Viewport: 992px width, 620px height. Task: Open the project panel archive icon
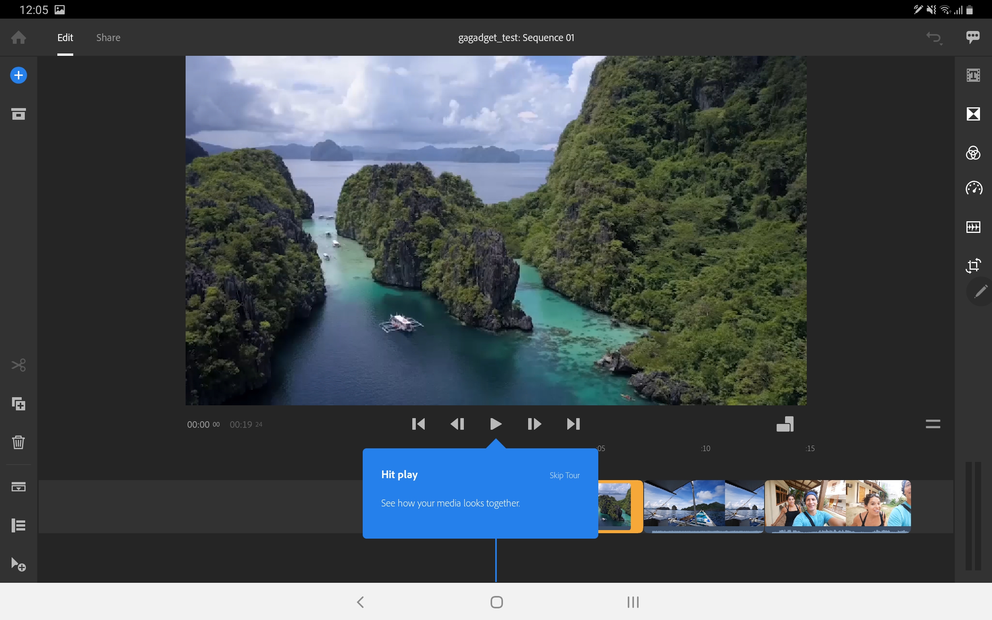point(19,114)
